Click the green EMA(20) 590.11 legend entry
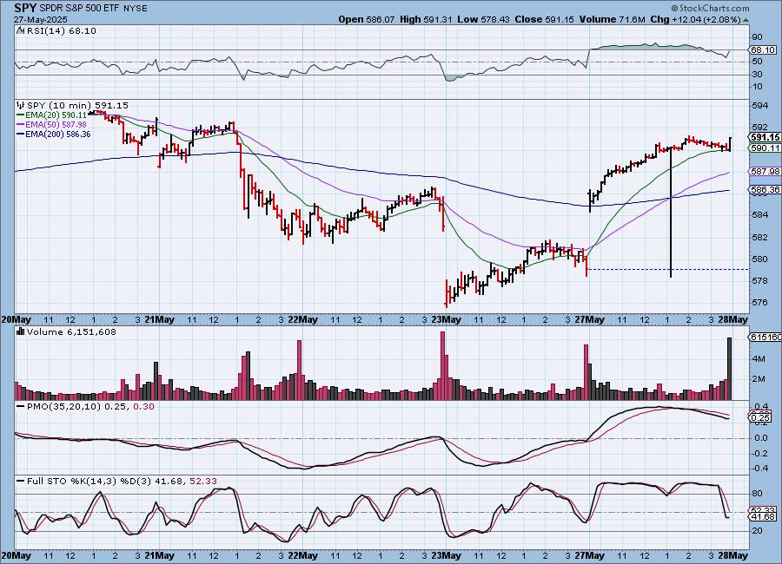 coord(52,115)
